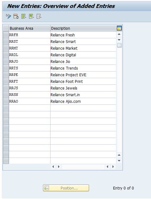Click the Select All icon
Viewport: 151px width, 199px height.
click(x=24, y=16)
